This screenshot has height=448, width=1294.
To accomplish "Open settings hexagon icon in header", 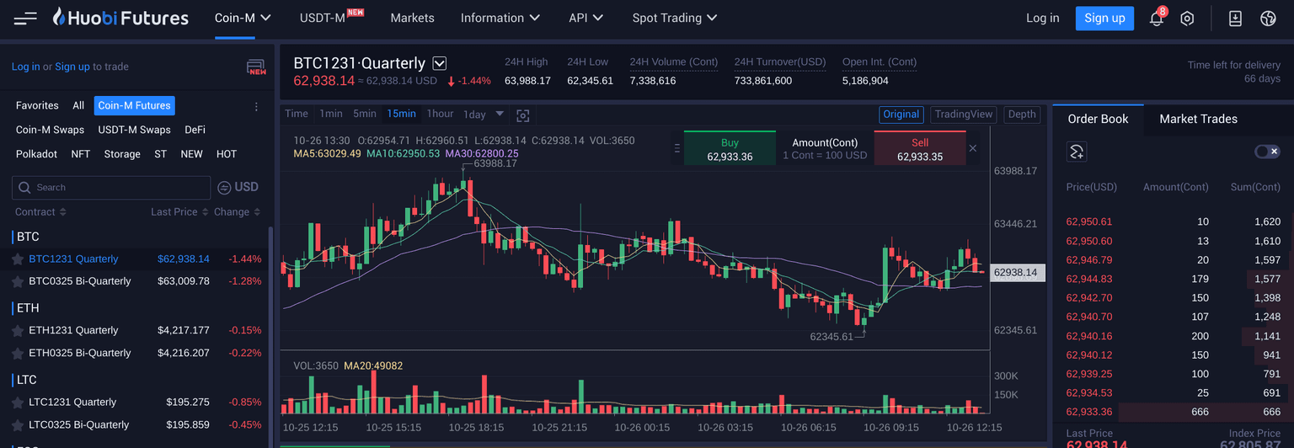I will pos(1187,19).
